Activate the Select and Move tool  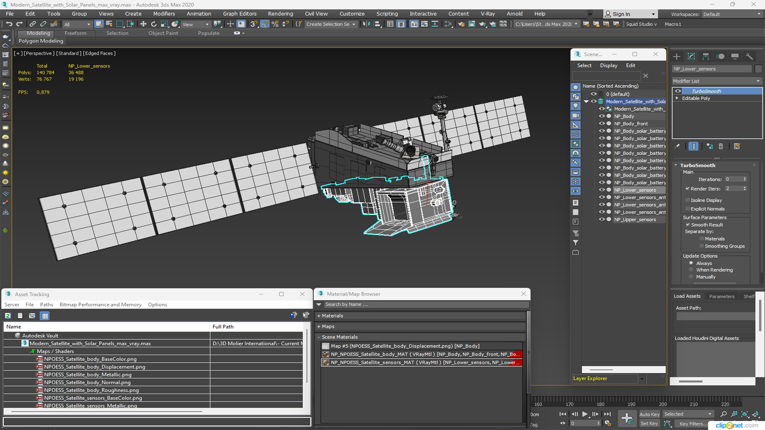143,24
